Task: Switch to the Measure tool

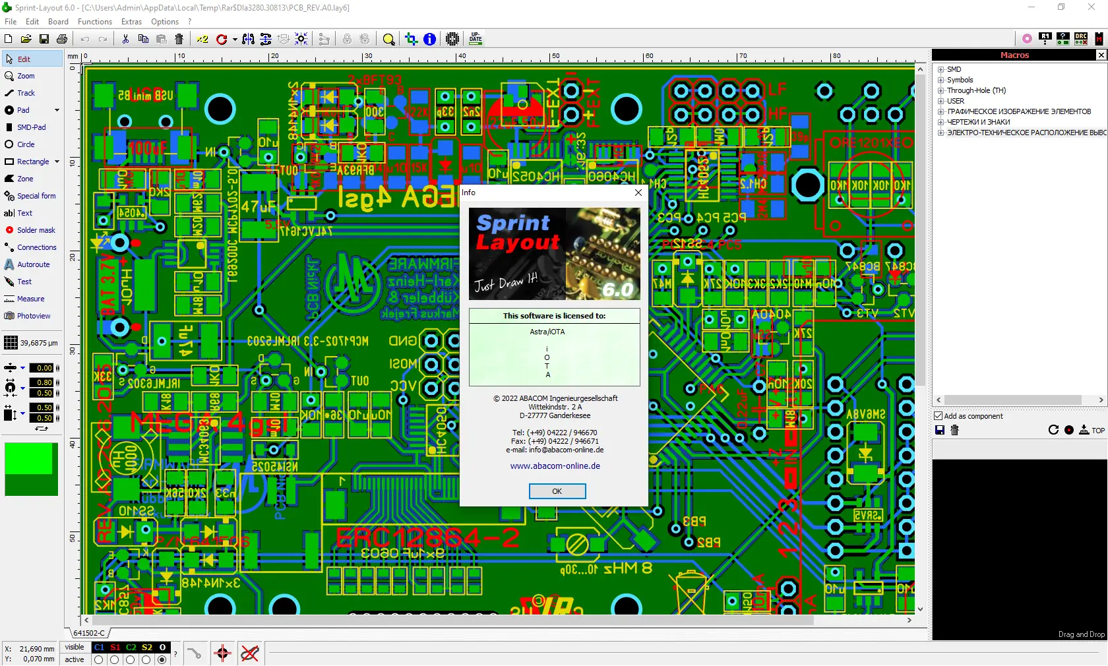Action: 29,299
